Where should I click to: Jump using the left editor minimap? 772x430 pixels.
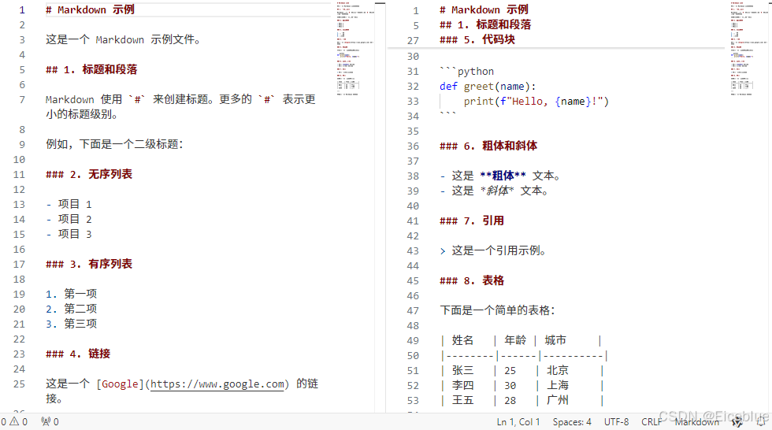tap(355, 48)
